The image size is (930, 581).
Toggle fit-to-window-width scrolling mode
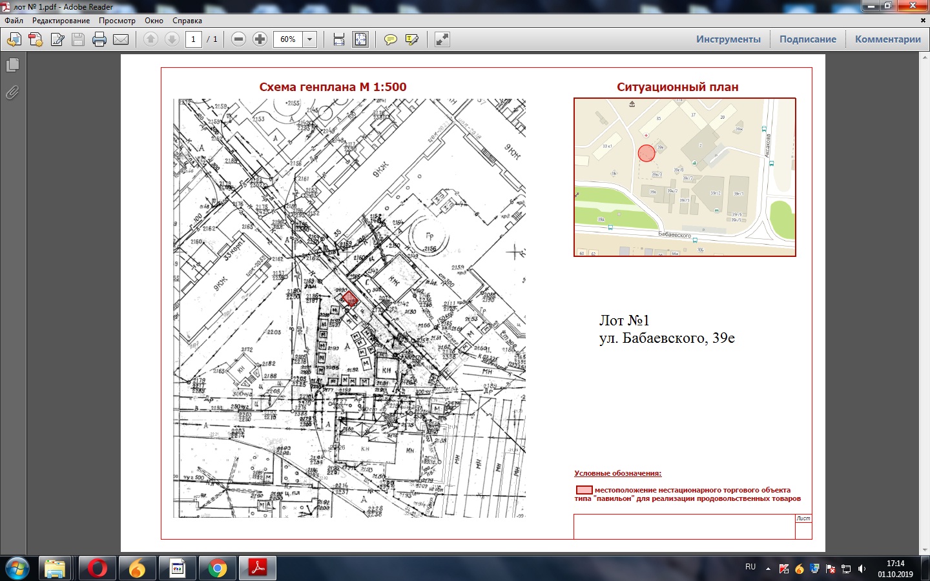pos(339,39)
